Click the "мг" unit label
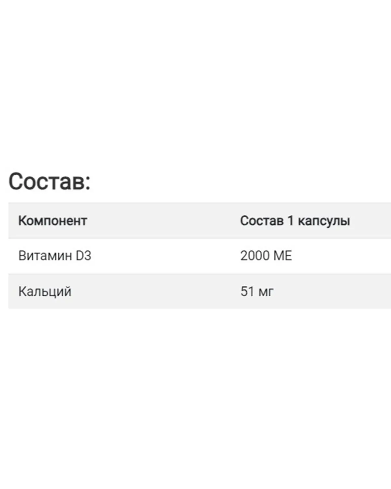Viewport: 391px width, 489px height. (x=266, y=291)
